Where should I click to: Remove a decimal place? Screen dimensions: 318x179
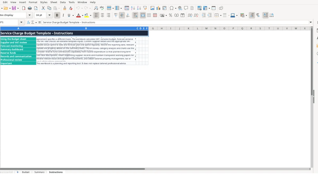tap(196, 15)
